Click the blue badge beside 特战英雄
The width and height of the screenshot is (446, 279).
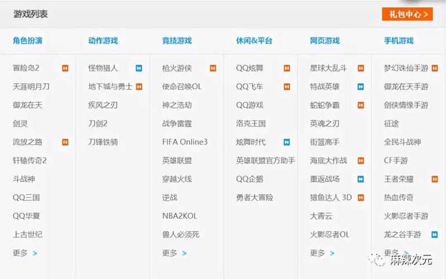[361, 86]
